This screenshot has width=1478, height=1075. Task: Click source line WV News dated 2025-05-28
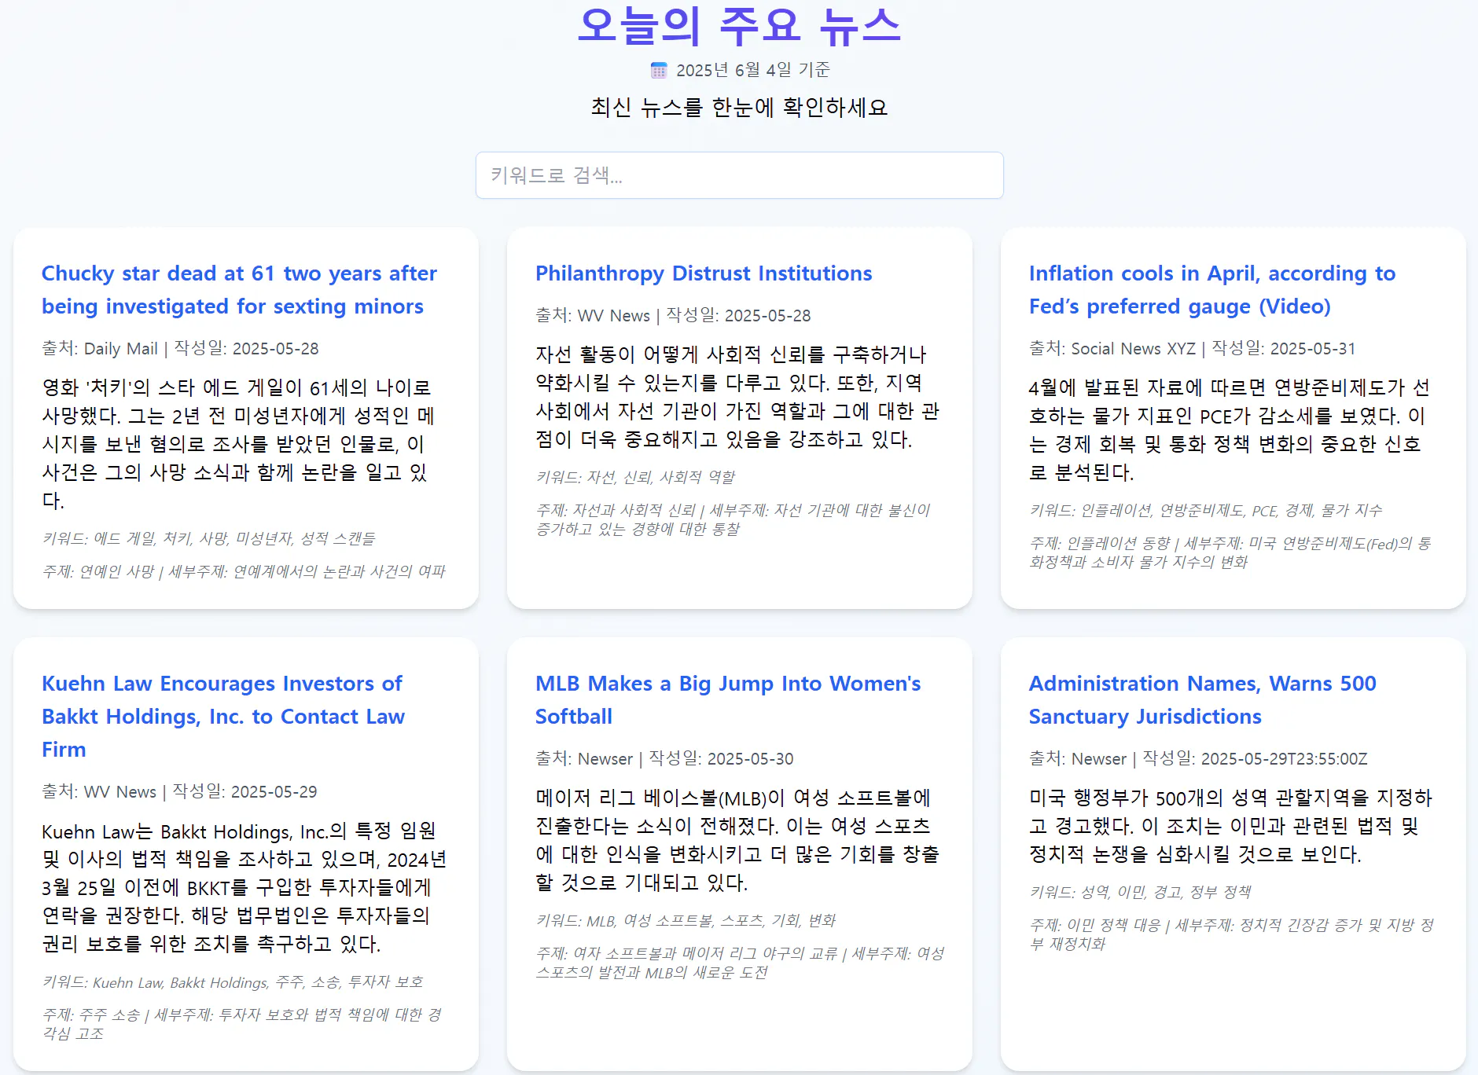tap(673, 316)
